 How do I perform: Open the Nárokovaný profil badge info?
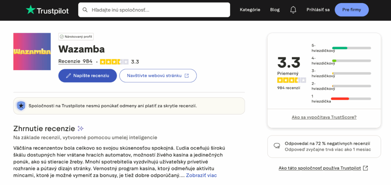[x=76, y=37]
